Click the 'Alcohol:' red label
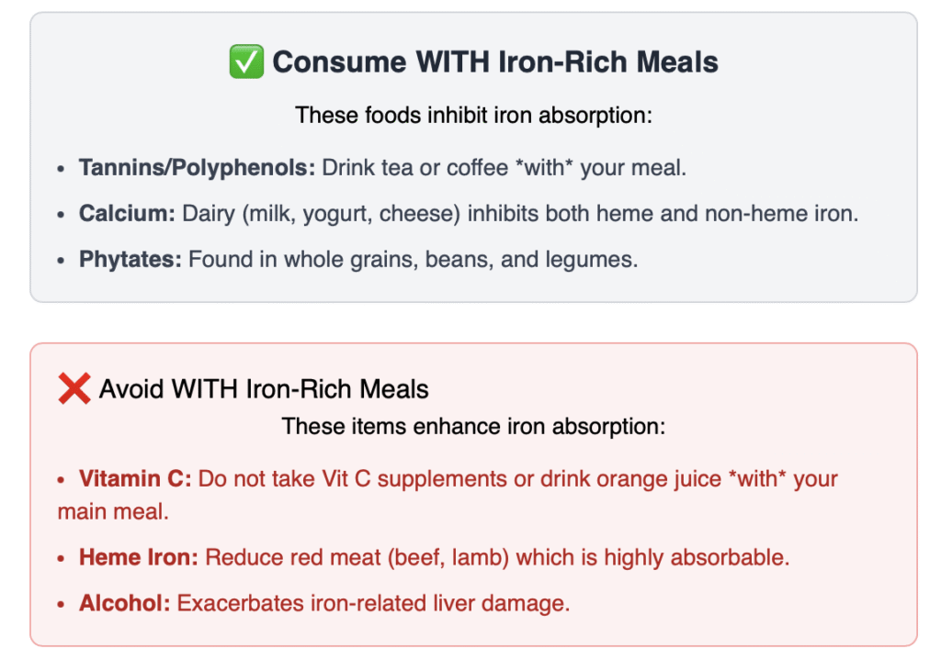941x660 pixels. click(125, 603)
